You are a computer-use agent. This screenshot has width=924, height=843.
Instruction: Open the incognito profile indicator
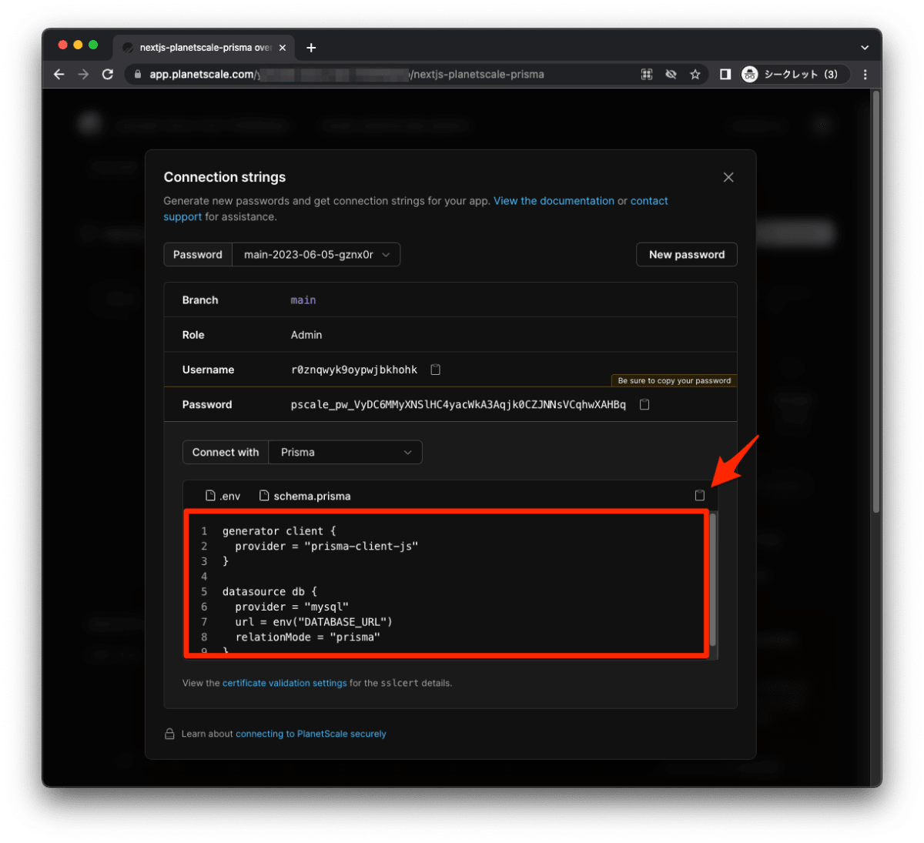793,74
